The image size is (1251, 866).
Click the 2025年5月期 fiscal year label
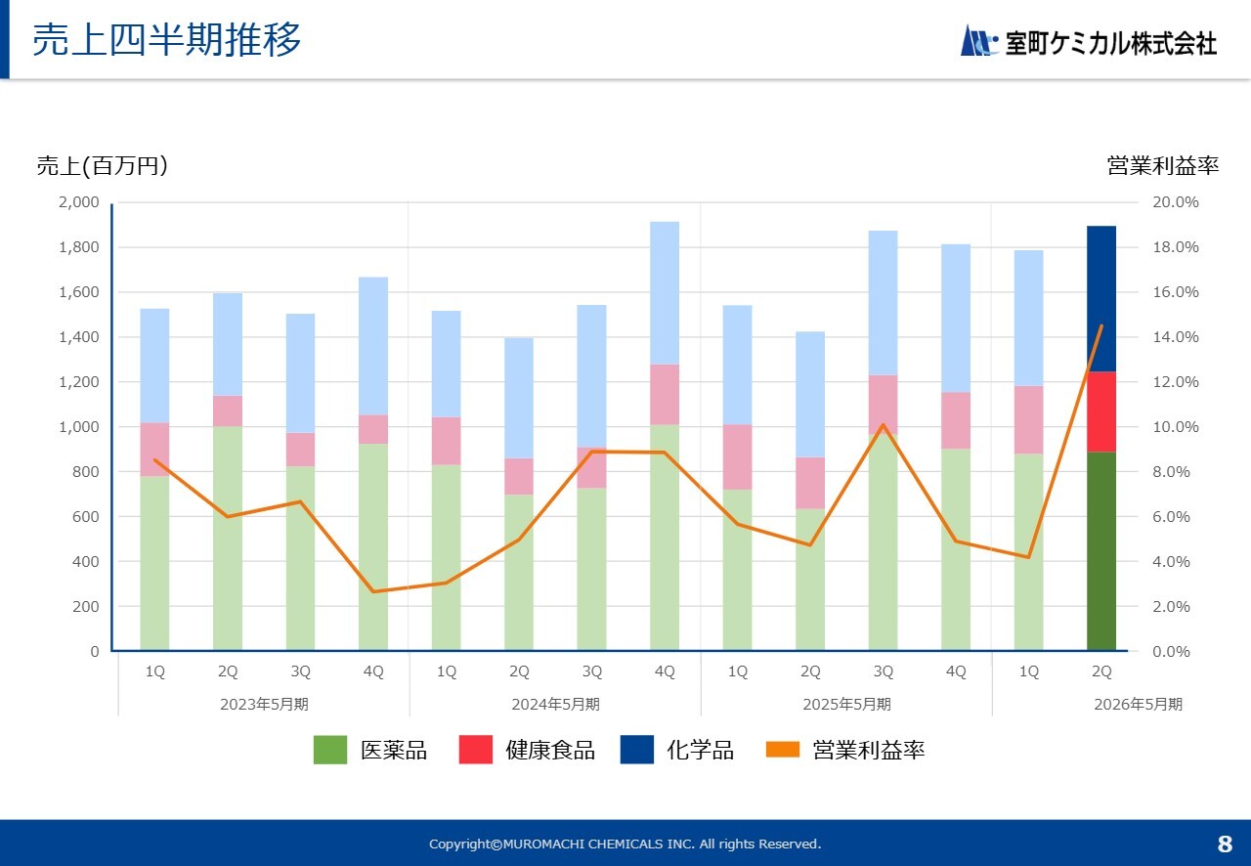point(846,704)
